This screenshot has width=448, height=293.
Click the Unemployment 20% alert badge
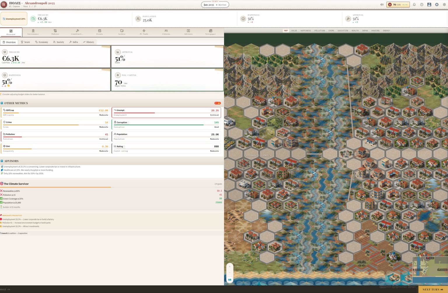pos(14,19)
